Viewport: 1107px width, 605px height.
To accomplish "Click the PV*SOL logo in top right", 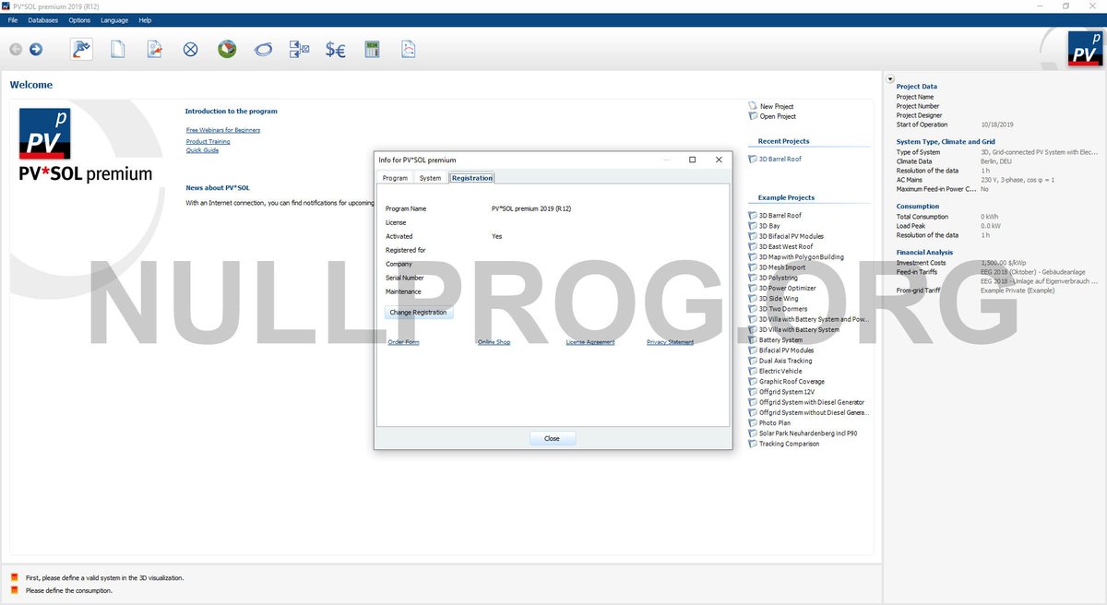I will [x=1086, y=48].
